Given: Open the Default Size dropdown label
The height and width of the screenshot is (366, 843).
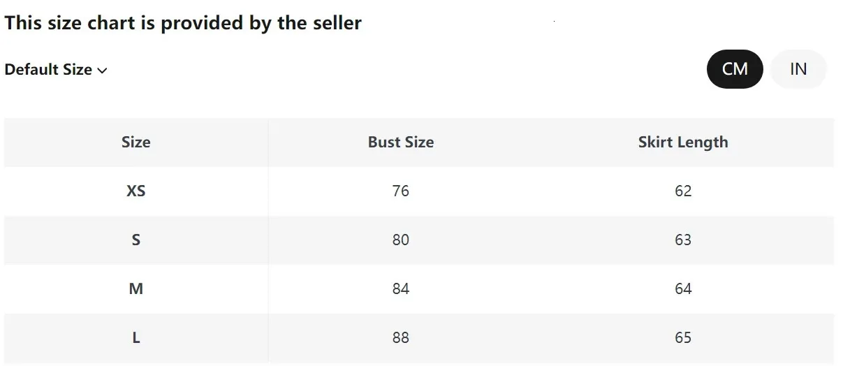Looking at the screenshot, I should tap(48, 70).
